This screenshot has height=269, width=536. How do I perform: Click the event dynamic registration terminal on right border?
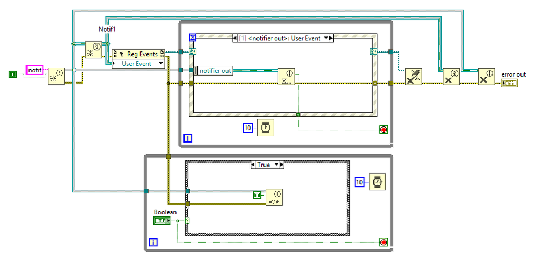click(373, 51)
